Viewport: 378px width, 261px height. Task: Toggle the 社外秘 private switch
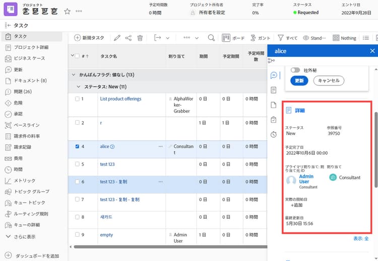coord(295,70)
